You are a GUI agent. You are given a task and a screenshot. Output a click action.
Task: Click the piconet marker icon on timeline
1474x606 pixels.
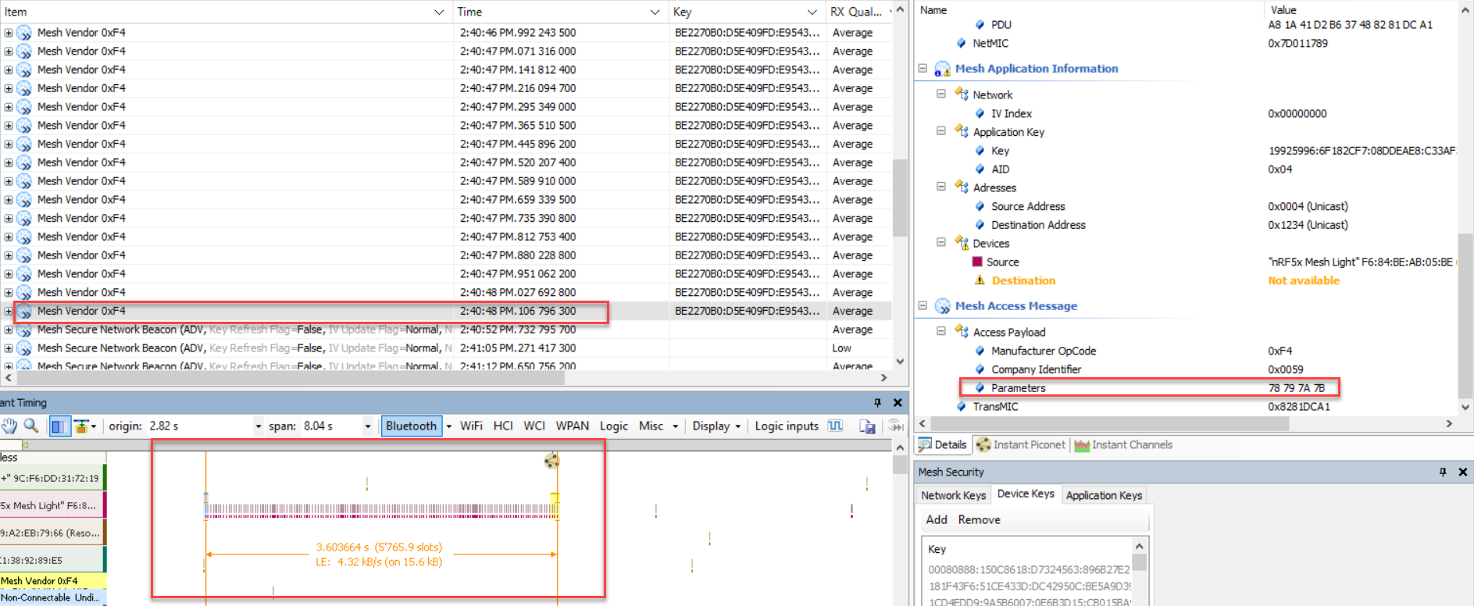(x=551, y=461)
